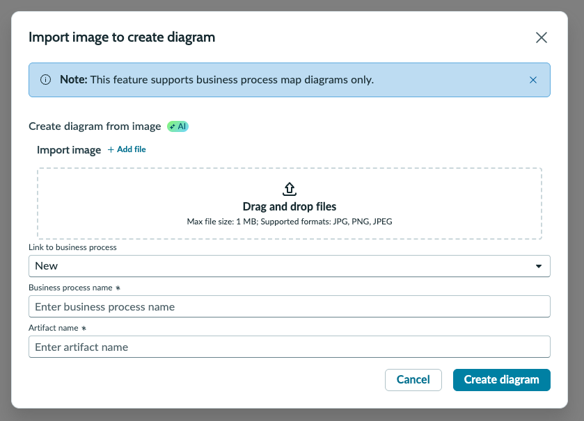Click the Business process name label

pyautogui.click(x=70, y=288)
